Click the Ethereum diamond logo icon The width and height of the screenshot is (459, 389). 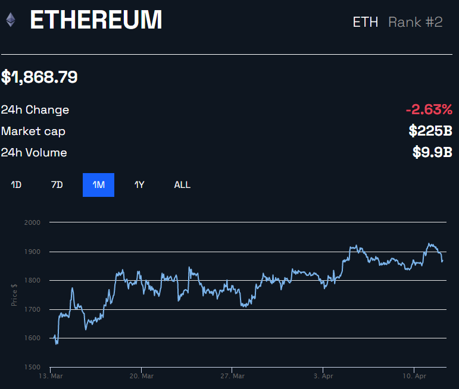[10, 21]
